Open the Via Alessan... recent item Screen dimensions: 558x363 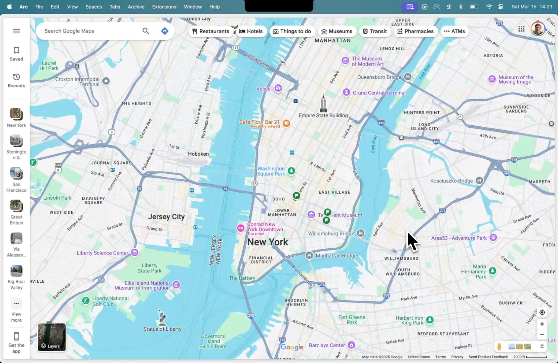(16, 245)
